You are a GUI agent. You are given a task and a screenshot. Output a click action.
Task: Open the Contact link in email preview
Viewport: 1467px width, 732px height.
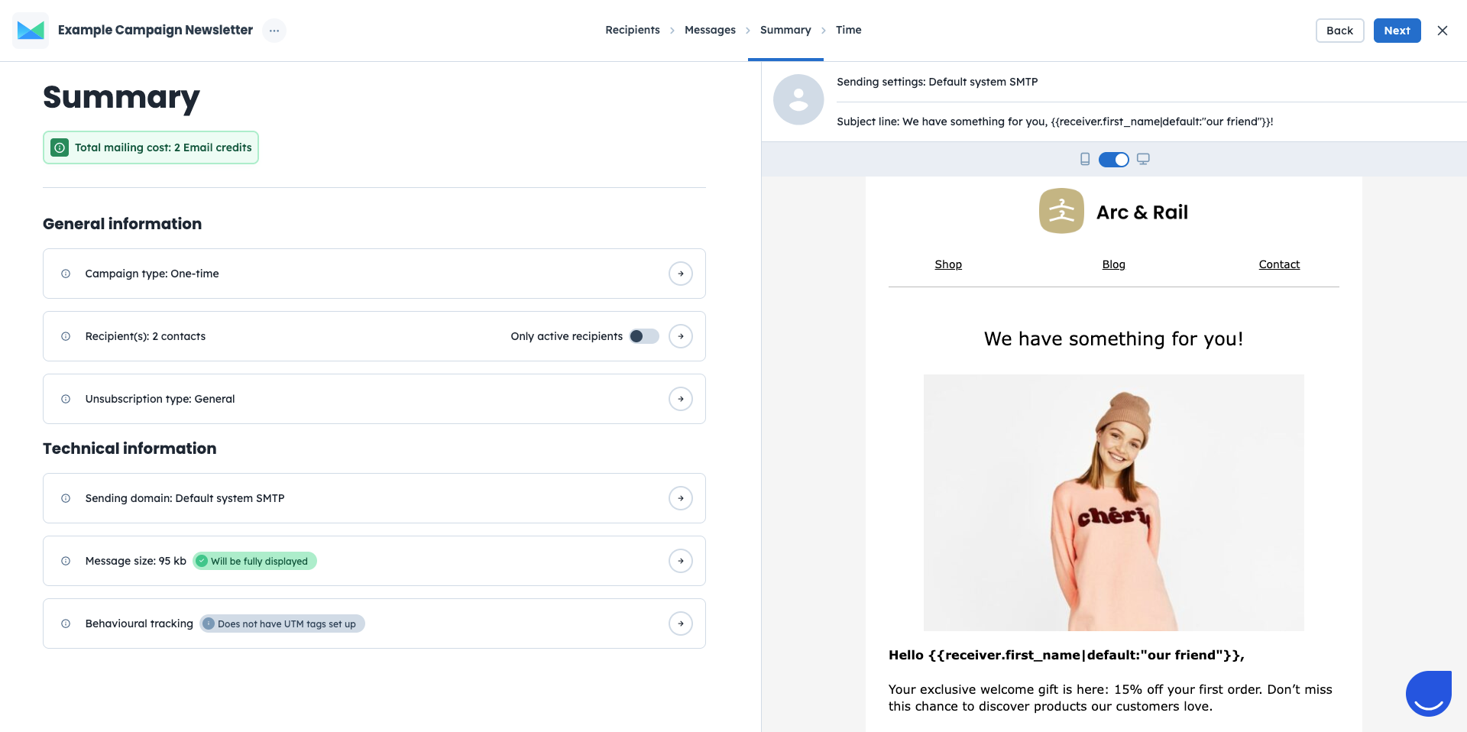(x=1279, y=264)
